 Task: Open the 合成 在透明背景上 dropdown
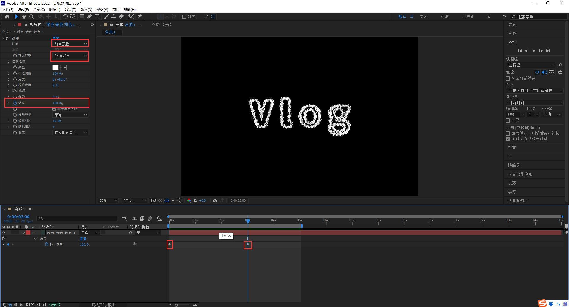70,133
